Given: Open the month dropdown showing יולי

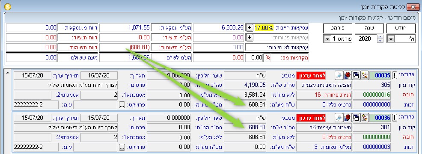Looking at the screenshot, I should pos(390,39).
